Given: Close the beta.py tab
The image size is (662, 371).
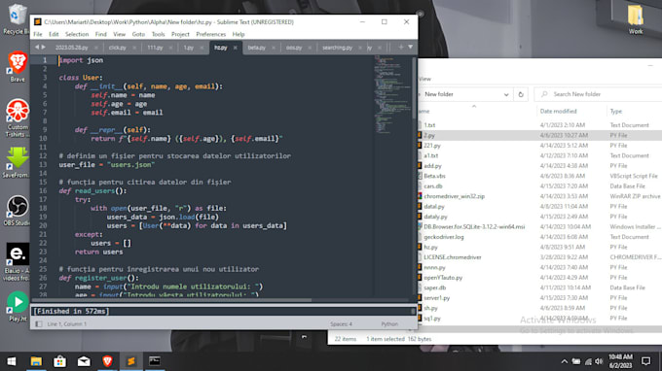Looking at the screenshot, I should (274, 48).
